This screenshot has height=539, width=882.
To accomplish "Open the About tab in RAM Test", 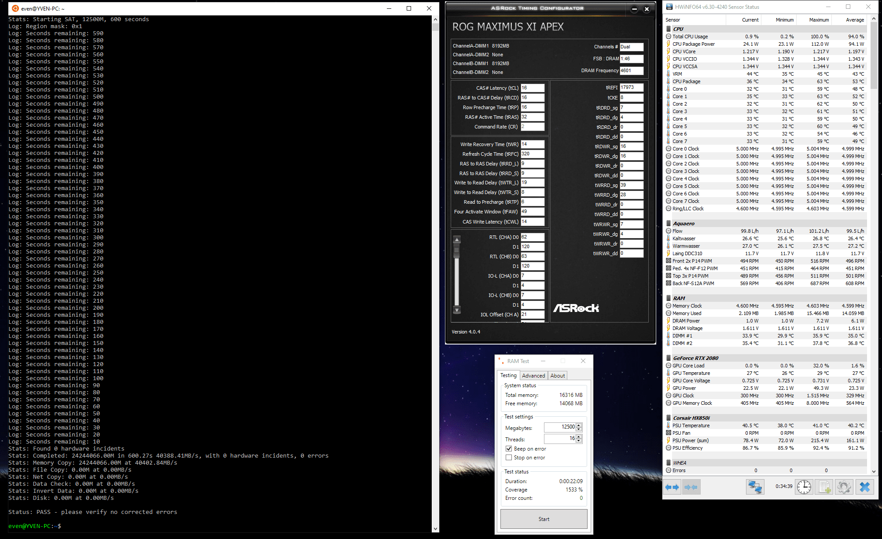I will coord(558,376).
